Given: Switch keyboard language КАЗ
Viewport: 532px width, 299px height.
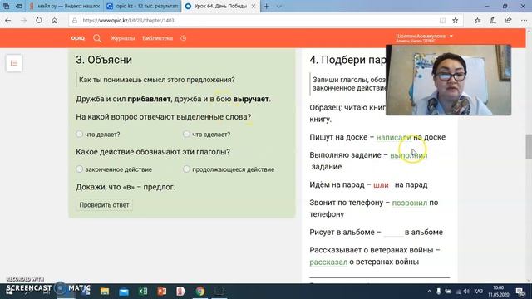Looking at the screenshot, I should tap(479, 292).
